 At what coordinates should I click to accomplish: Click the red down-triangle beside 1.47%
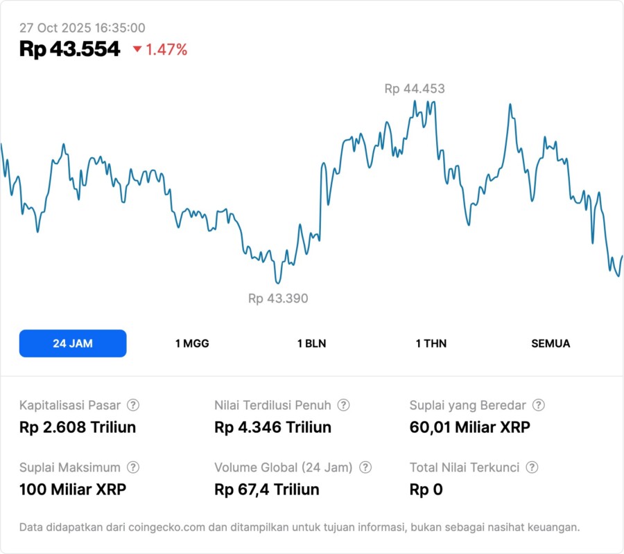click(137, 49)
